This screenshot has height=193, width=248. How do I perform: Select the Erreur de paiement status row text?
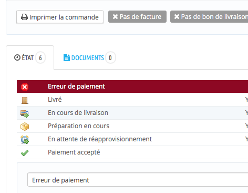click(76, 86)
